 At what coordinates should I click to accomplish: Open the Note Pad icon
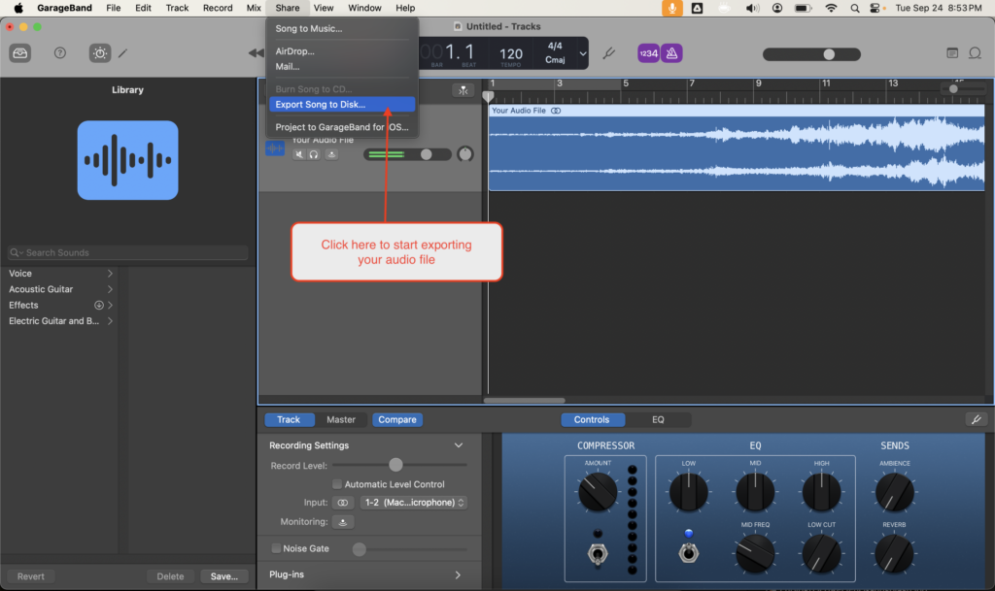952,53
